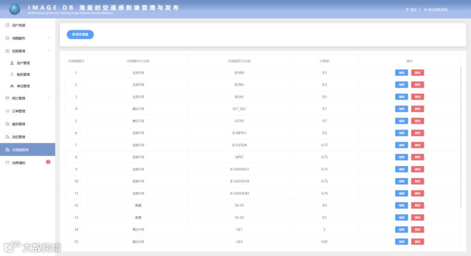Edit the JL1GF02A sensor row
The image size is (471, 256).
coord(402,145)
